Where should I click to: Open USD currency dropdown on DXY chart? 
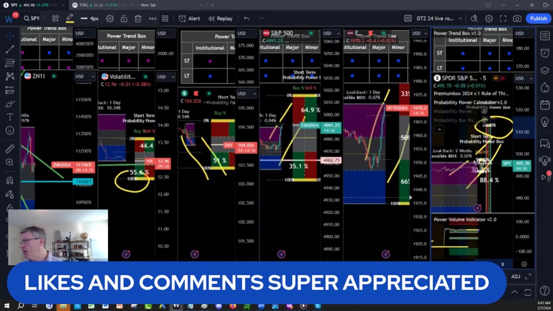(x=247, y=93)
